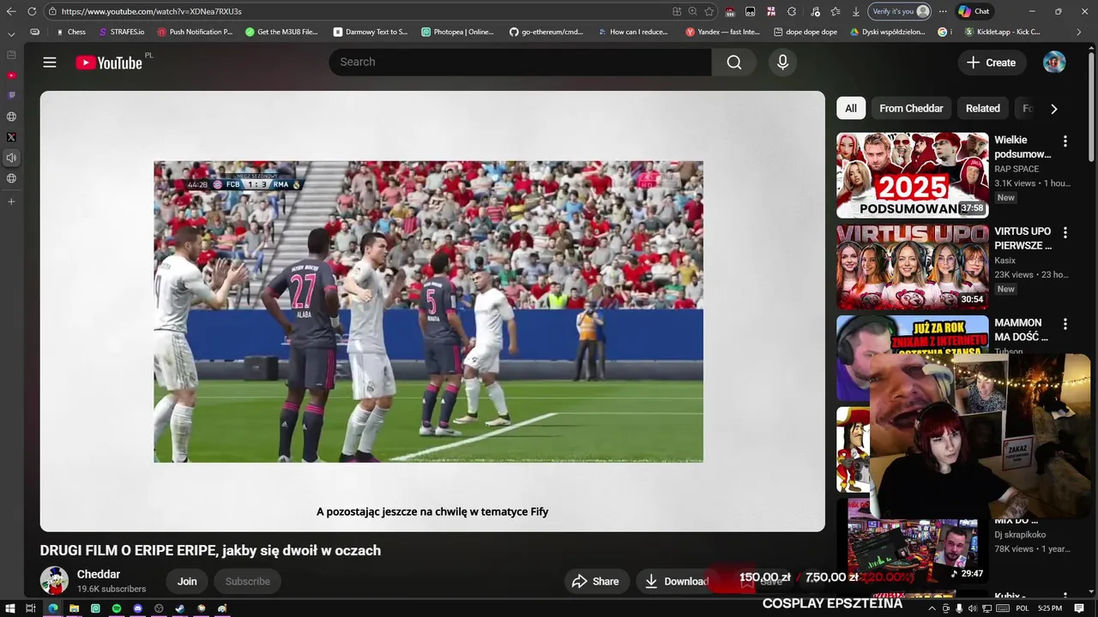Screen dimensions: 1098x617
Task: Open Chess bookmark
Action: tap(70, 32)
